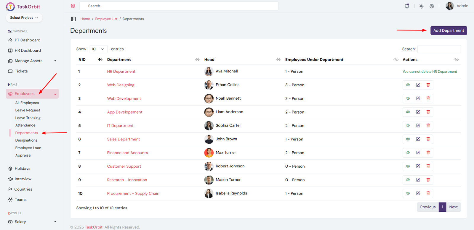The height and width of the screenshot is (230, 474).
Task: View Procurement - Supply Chain details
Action: coord(408,194)
